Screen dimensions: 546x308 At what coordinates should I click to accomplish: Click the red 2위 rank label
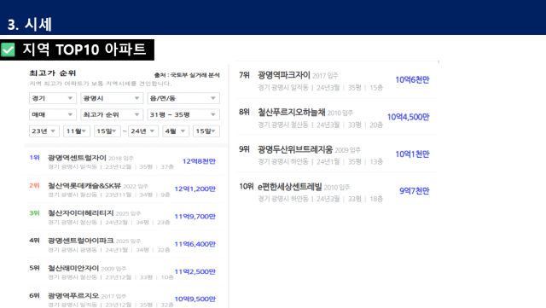pos(34,185)
